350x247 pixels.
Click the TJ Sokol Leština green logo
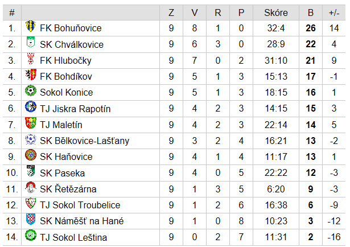[31, 236]
